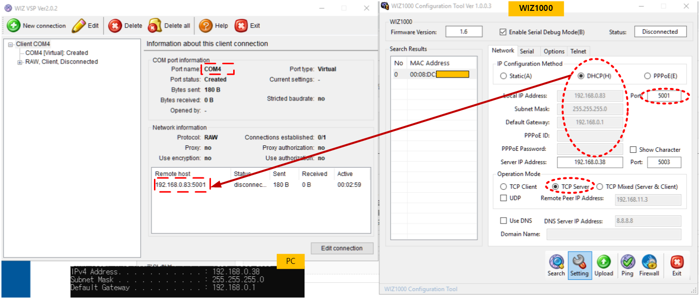This screenshot has height=298, width=700.
Task: Enable the UDP checkbox
Action: (503, 198)
